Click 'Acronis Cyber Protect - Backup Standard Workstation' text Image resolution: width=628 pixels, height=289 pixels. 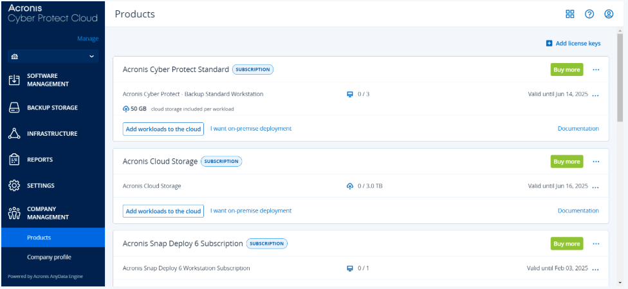193,94
